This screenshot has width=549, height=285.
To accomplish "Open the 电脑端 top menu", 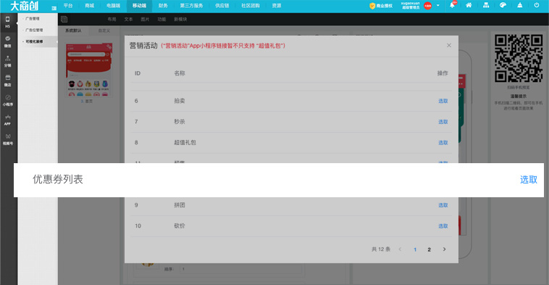I will click(x=114, y=6).
